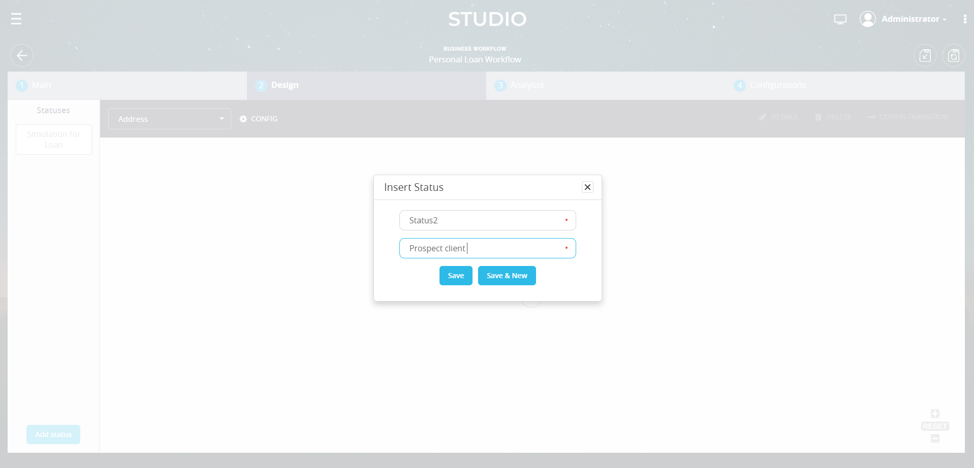Click the workflow export icon top right
This screenshot has width=974, height=468.
click(925, 55)
